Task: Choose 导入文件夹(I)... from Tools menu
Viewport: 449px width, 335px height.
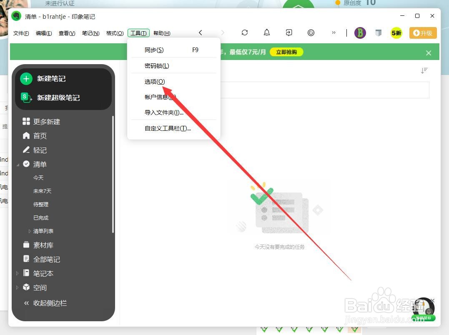Action: click(173, 112)
